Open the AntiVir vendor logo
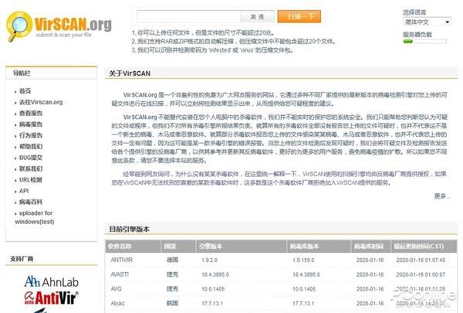Viewport: 463px width, 313px height. 52,298
